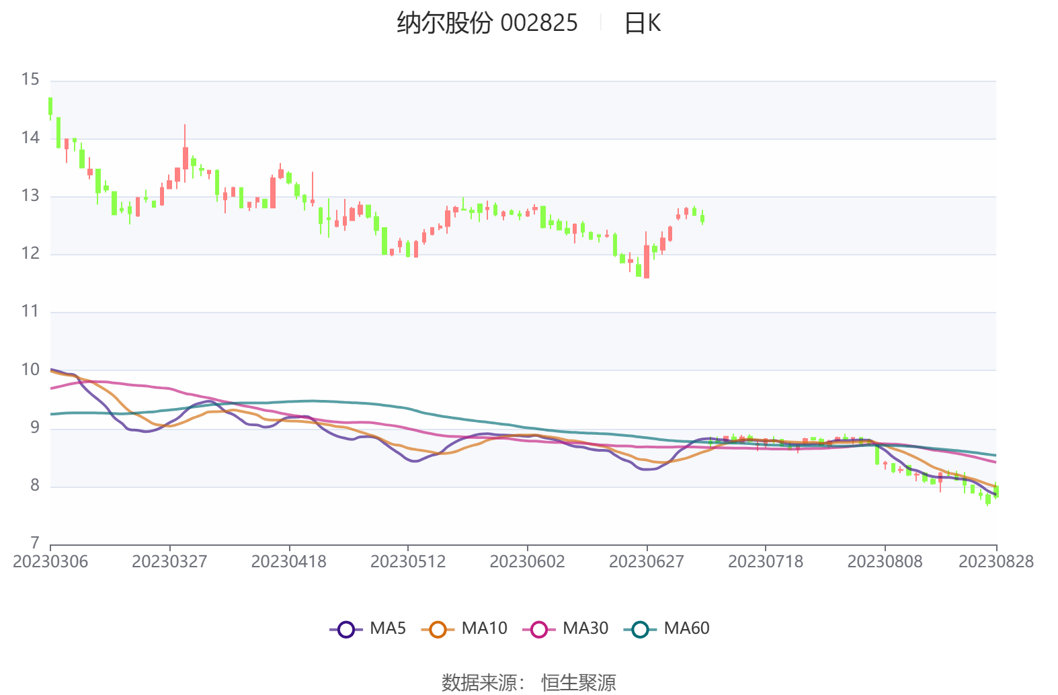Click the orange MA10 legend circle marker
1058x695 pixels.
point(438,630)
